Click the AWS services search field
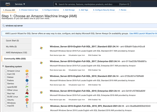The width and height of the screenshot is (157, 112). 92,4
